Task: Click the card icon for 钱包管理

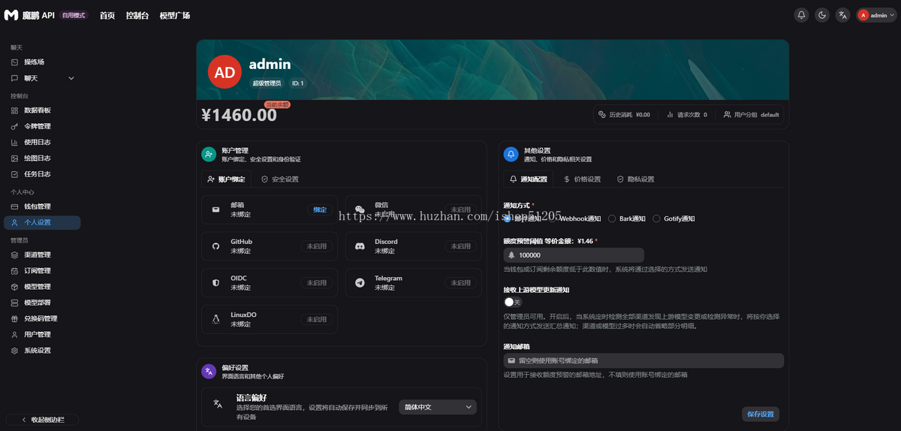Action: 14,206
